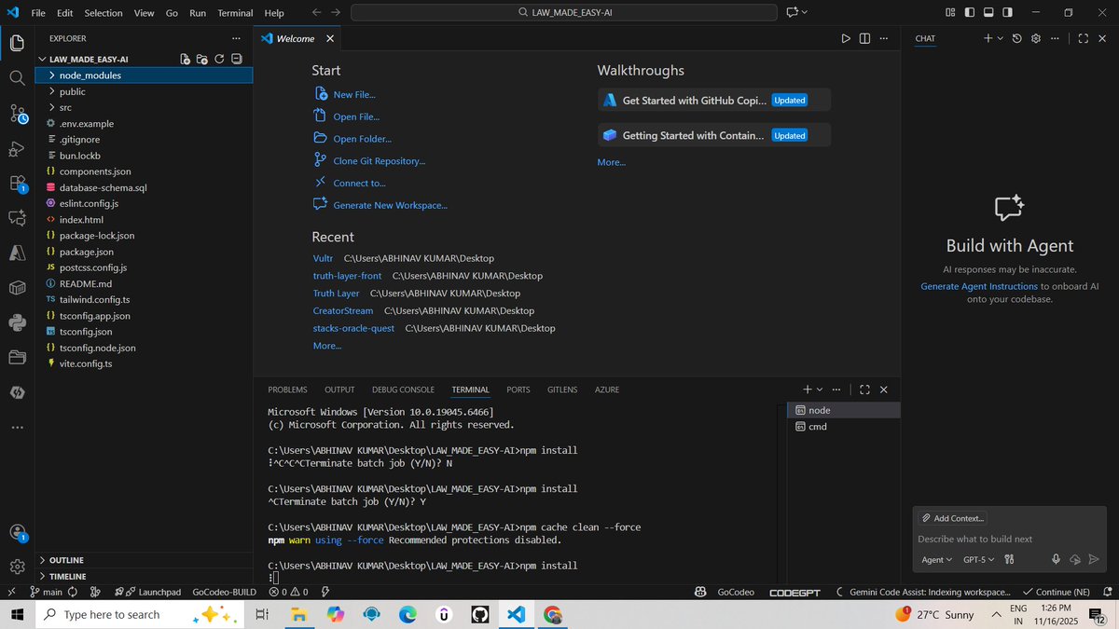Open the Manage gear in activity bar
Viewport: 1119px width, 629px height.
click(17, 567)
